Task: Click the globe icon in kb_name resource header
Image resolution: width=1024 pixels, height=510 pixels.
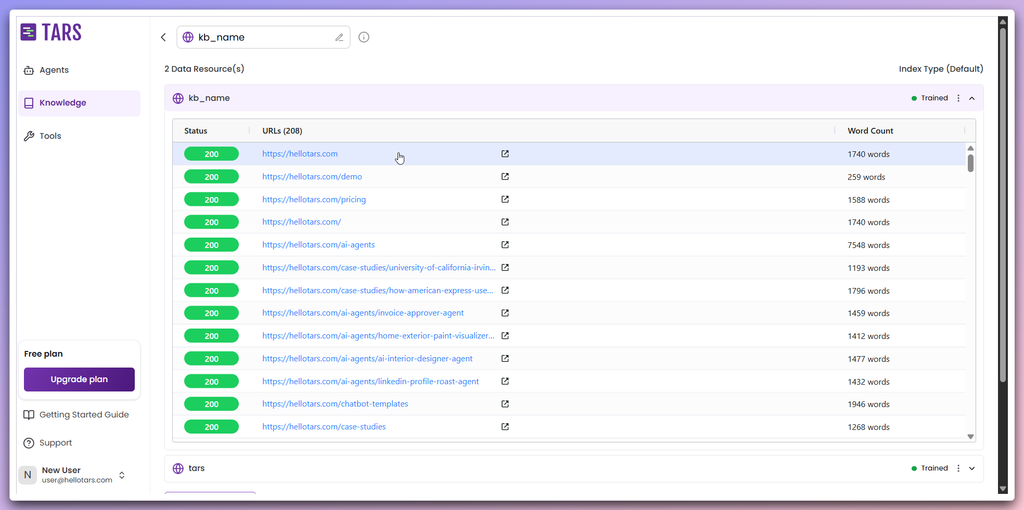Action: pyautogui.click(x=178, y=98)
